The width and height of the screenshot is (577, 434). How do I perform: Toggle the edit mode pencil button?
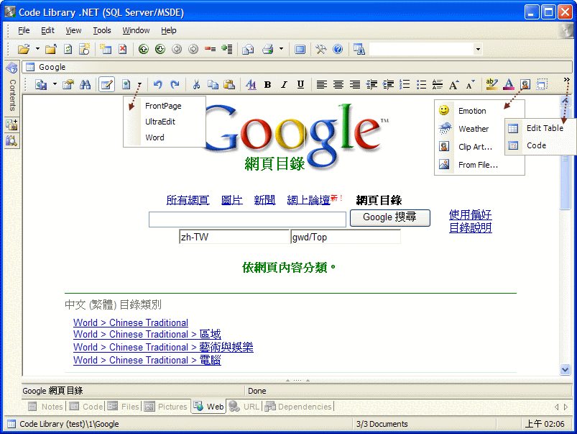click(x=107, y=85)
